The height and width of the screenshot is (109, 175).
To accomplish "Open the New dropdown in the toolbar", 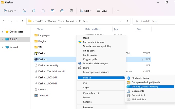I will [x=10, y=11].
